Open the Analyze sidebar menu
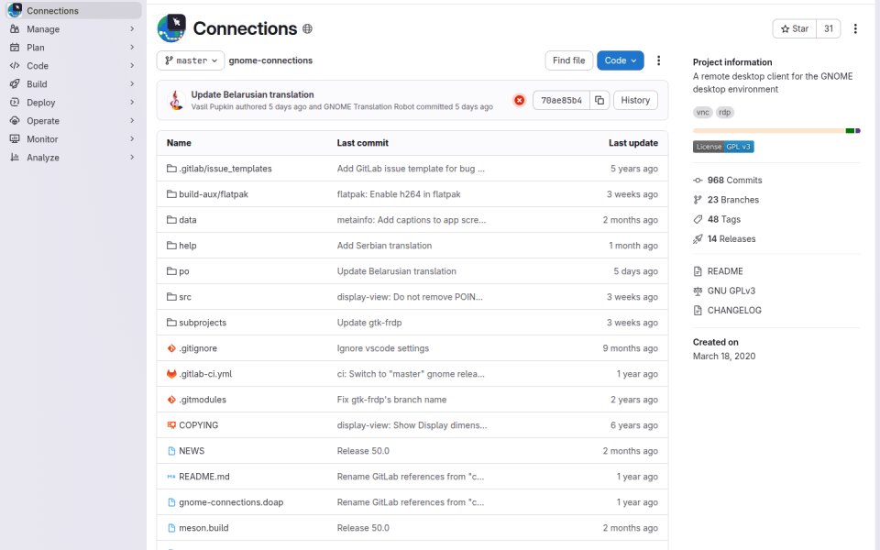Image resolution: width=880 pixels, height=550 pixels. click(73, 157)
